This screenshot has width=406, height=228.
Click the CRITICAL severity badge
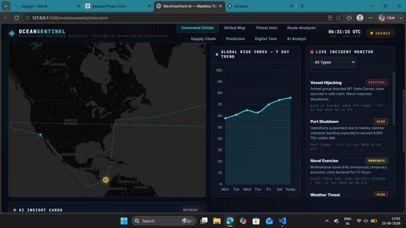click(376, 83)
